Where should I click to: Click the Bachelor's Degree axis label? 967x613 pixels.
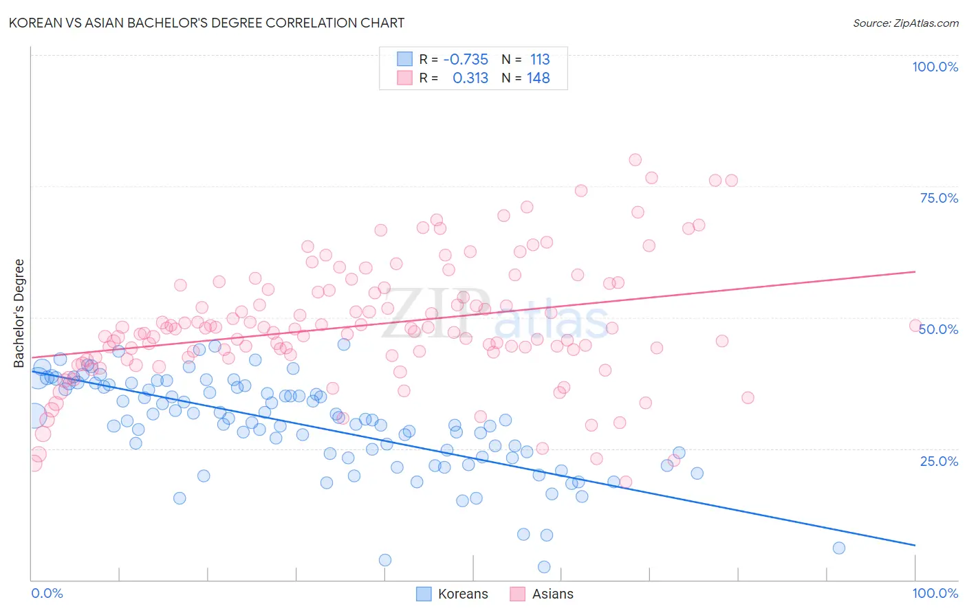coord(19,313)
